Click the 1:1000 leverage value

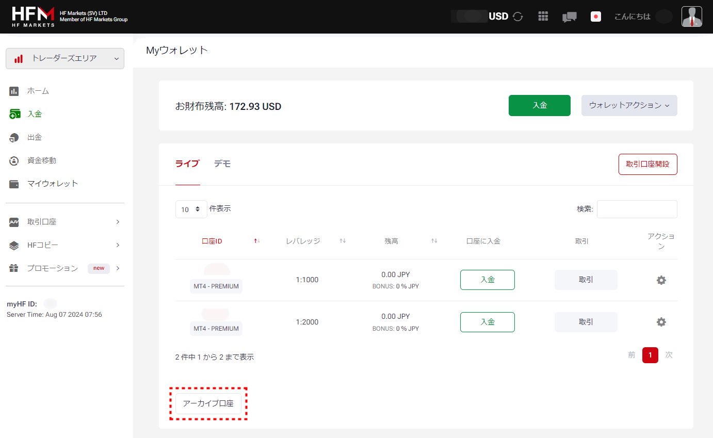click(x=307, y=280)
